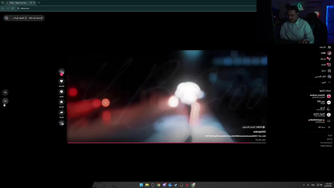Open zozo_wow1 followed account
This screenshot has width=334, height=188.
[x=324, y=109]
